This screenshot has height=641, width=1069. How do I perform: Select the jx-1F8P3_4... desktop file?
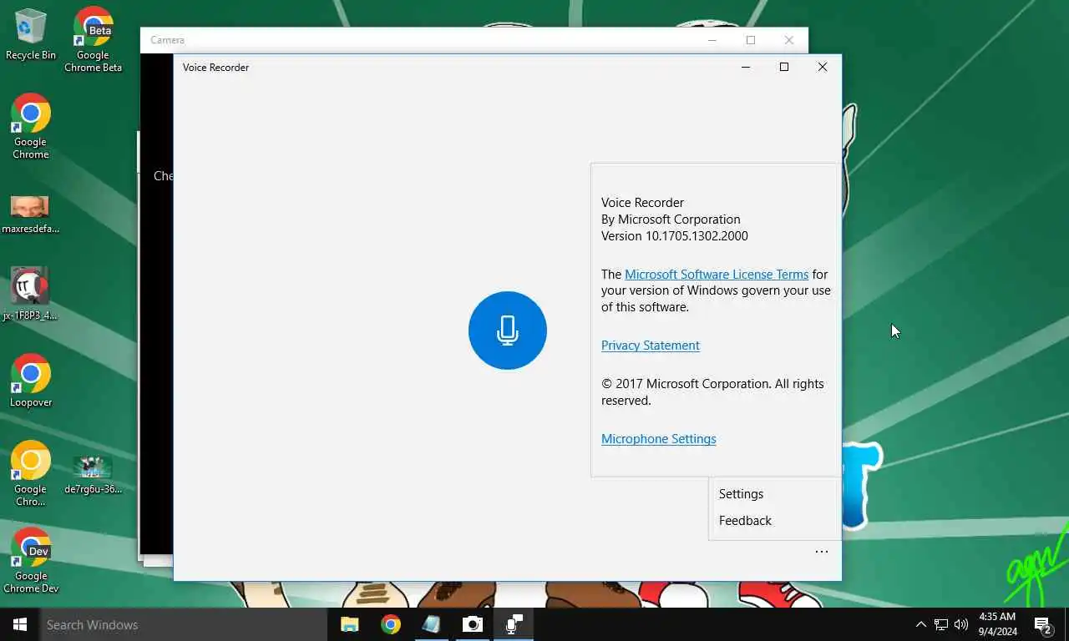coord(31,294)
